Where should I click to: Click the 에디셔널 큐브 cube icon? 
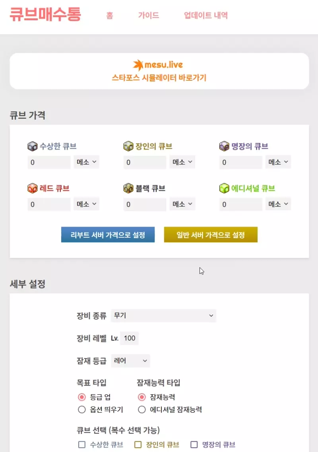pos(224,188)
